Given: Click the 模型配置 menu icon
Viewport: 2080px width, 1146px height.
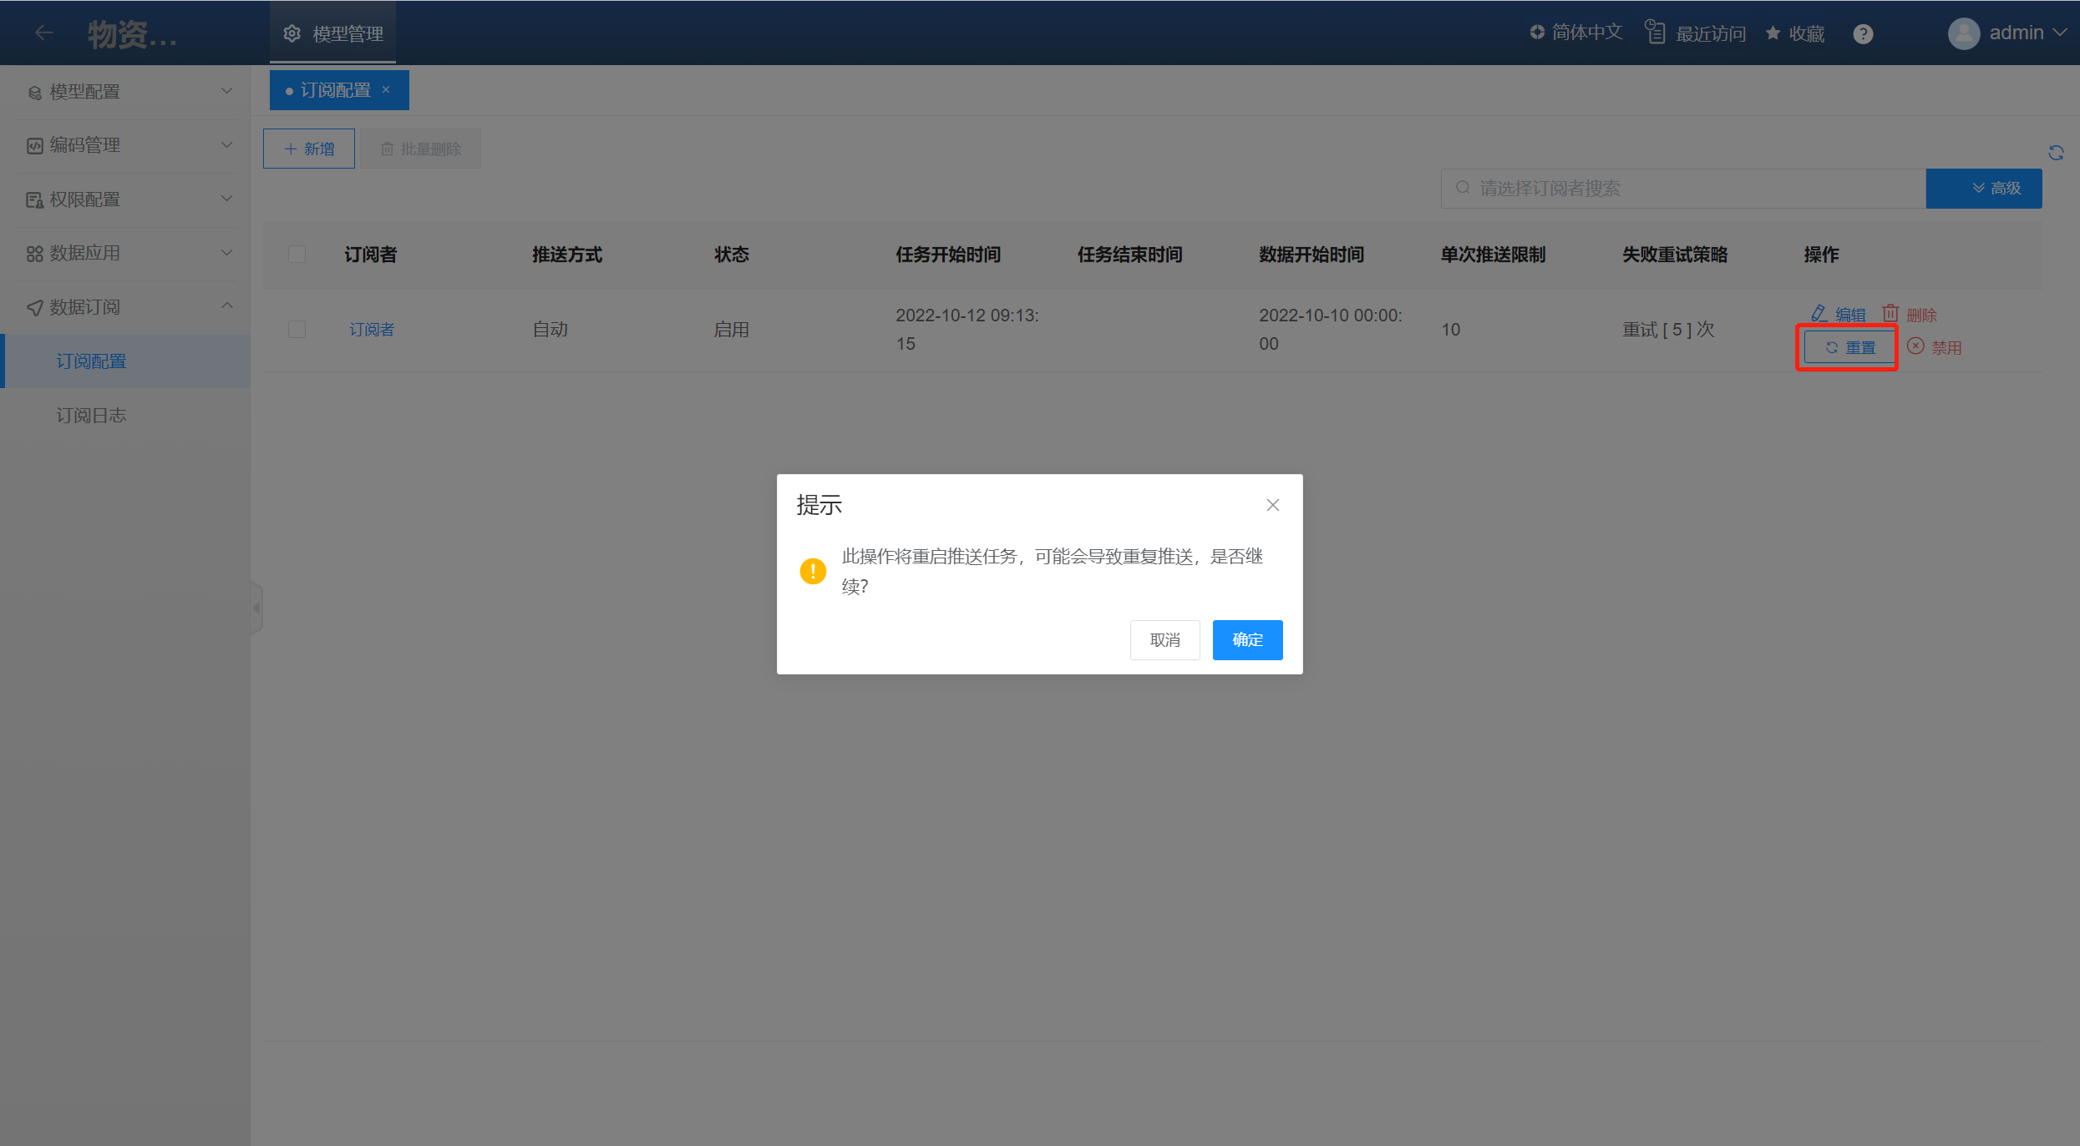Looking at the screenshot, I should tap(35, 93).
